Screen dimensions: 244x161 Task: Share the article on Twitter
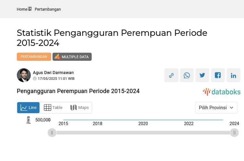coord(202,75)
